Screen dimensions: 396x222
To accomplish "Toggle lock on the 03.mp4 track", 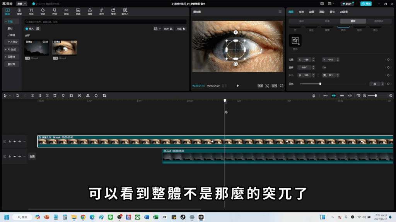I will click(10, 156).
